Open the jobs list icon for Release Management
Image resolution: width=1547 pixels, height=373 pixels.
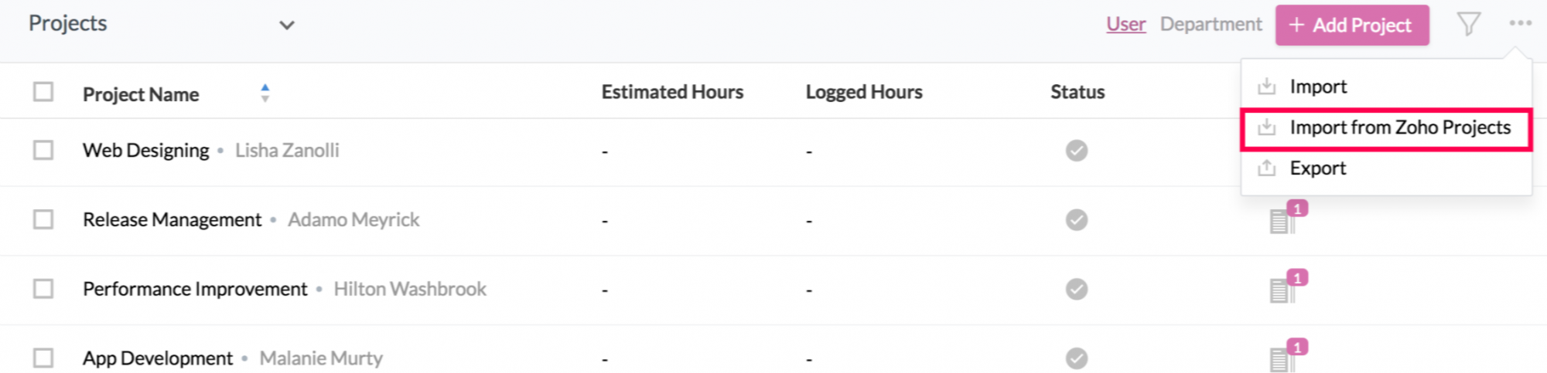[x=1282, y=222]
